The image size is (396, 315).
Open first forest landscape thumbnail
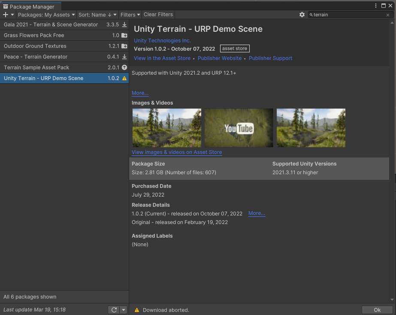click(167, 128)
